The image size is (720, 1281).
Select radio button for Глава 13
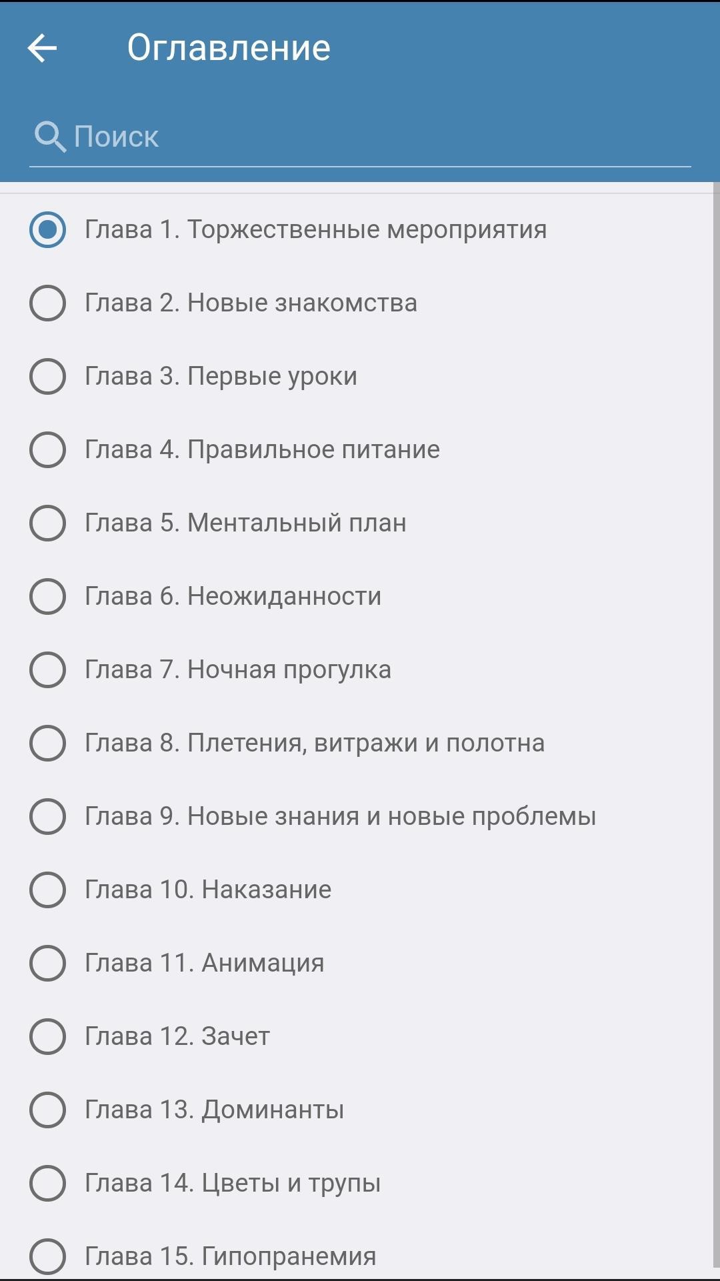click(48, 1110)
